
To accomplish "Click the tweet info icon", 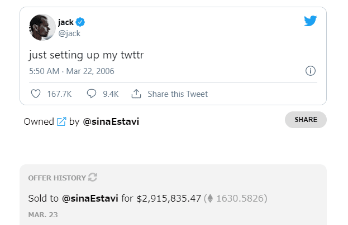I will coord(311,71).
